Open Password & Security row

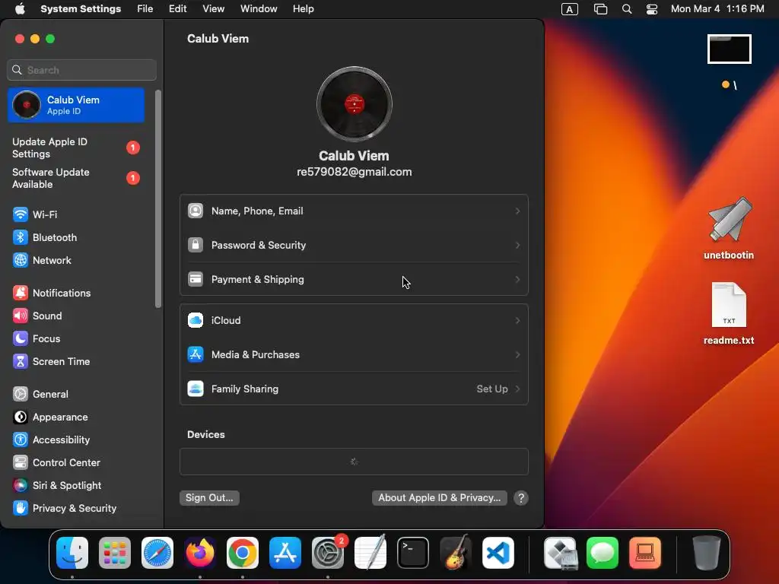click(x=354, y=246)
